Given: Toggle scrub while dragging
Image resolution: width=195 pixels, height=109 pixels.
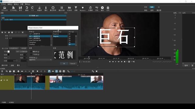Looking at the screenshot, I should (x=53, y=71).
